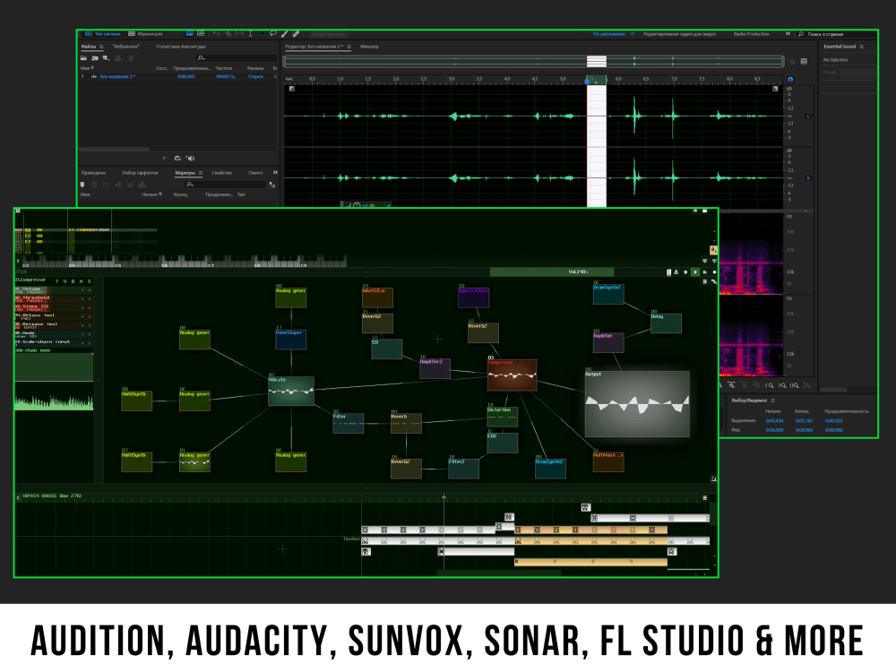Select the SpectraVoice module in SunVox
Viewport: 896px width, 672px height.
[474, 297]
